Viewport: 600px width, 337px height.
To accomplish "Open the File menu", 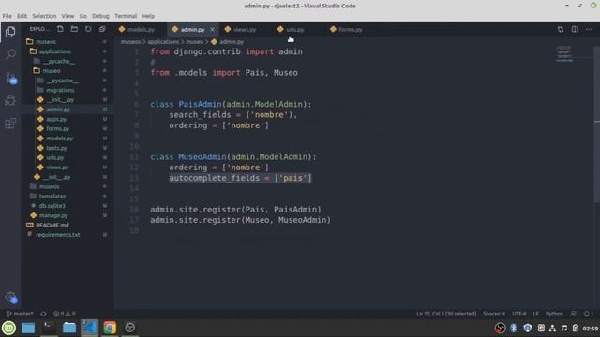I will tap(7, 16).
